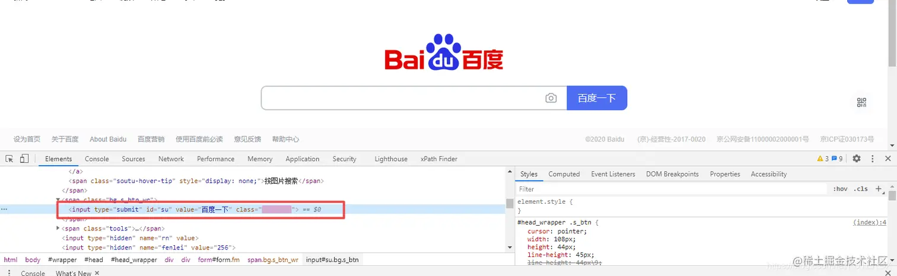Click the new style rule plus icon
897x276 pixels.
[x=879, y=189]
